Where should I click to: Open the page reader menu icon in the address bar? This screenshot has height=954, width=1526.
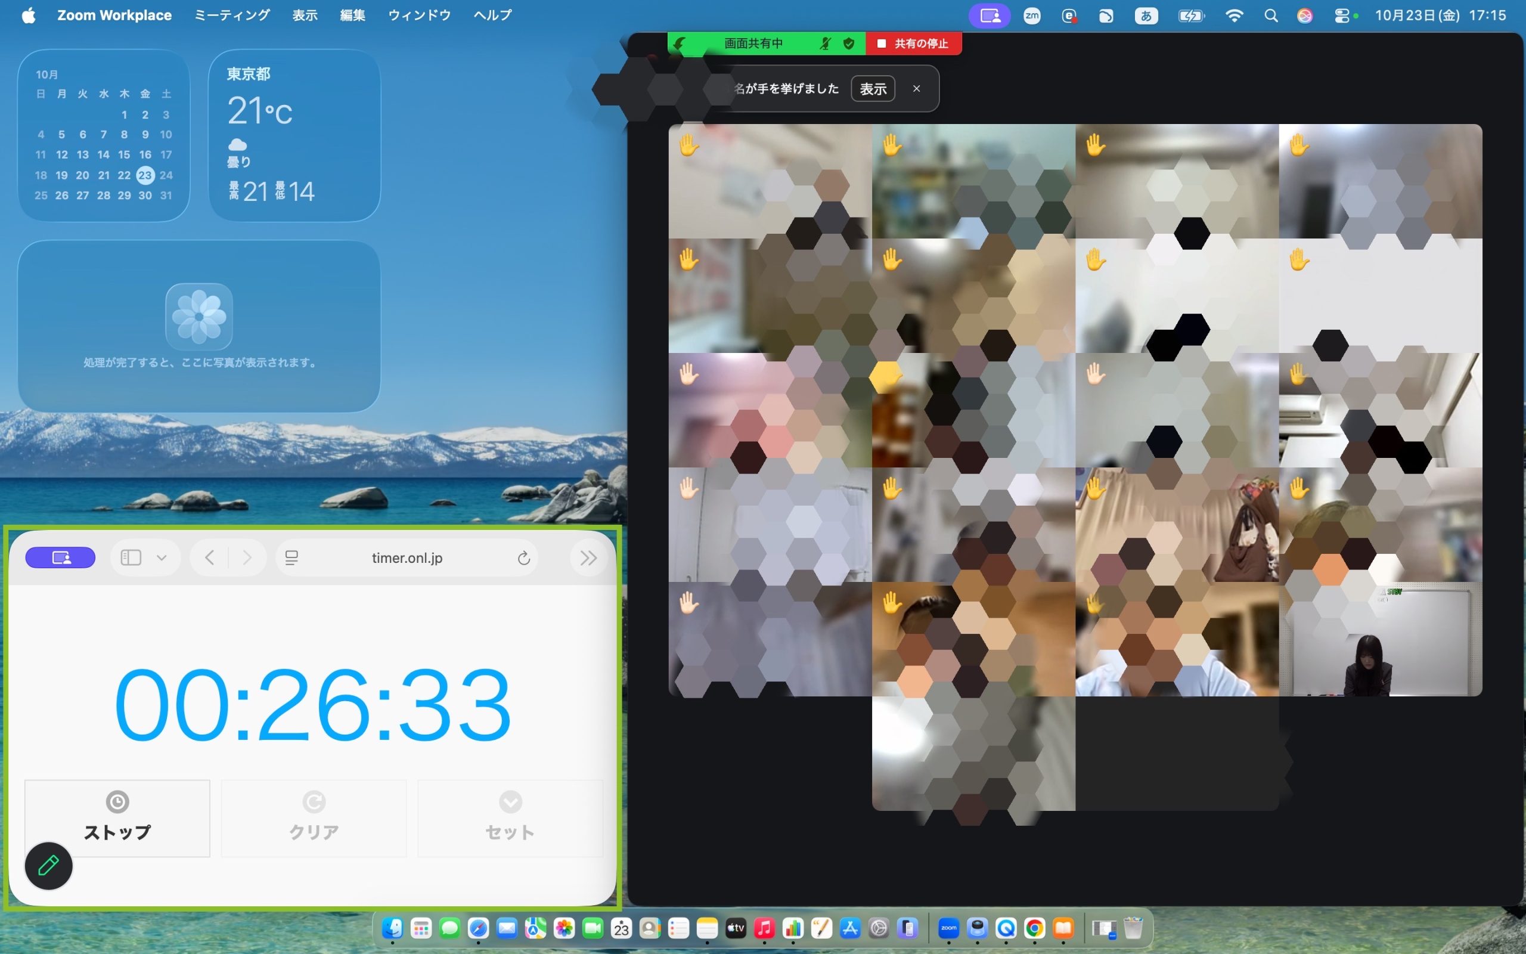click(291, 557)
